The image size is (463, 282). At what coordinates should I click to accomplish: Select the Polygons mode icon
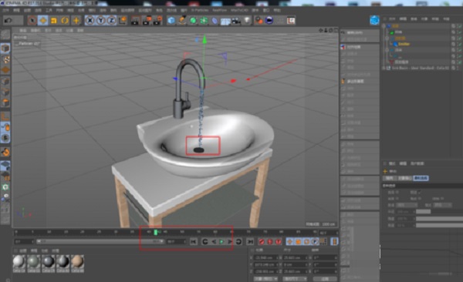pos(5,102)
